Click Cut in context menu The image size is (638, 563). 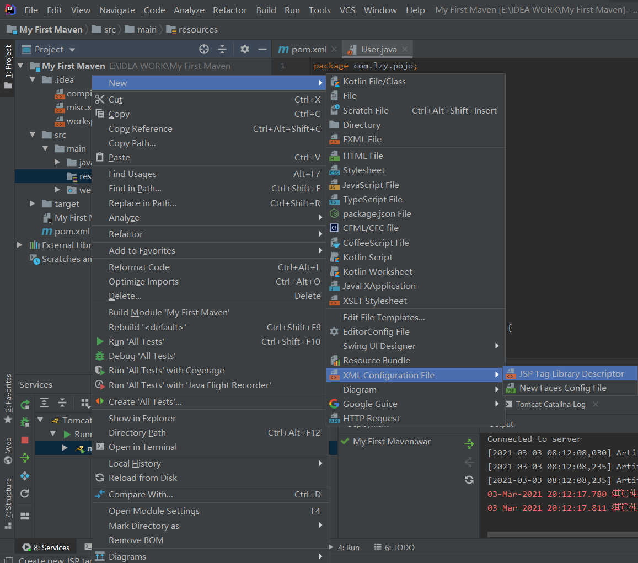[210, 100]
